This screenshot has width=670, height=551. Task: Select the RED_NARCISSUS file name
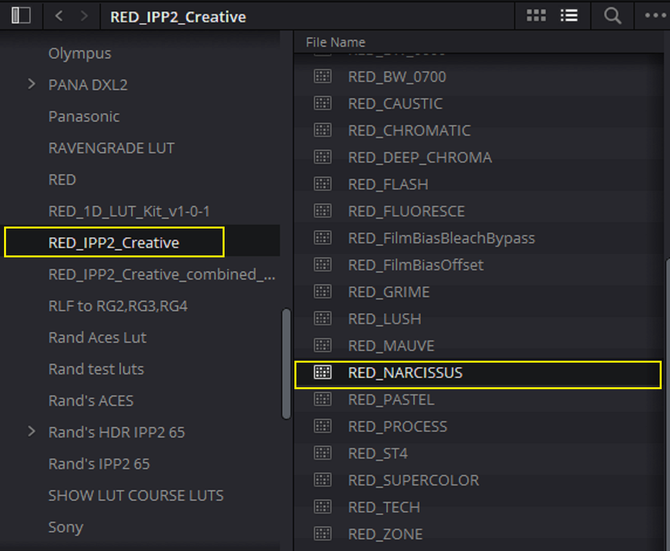point(405,372)
